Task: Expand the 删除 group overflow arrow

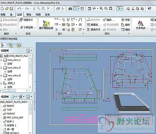Action: click(x=16, y=34)
